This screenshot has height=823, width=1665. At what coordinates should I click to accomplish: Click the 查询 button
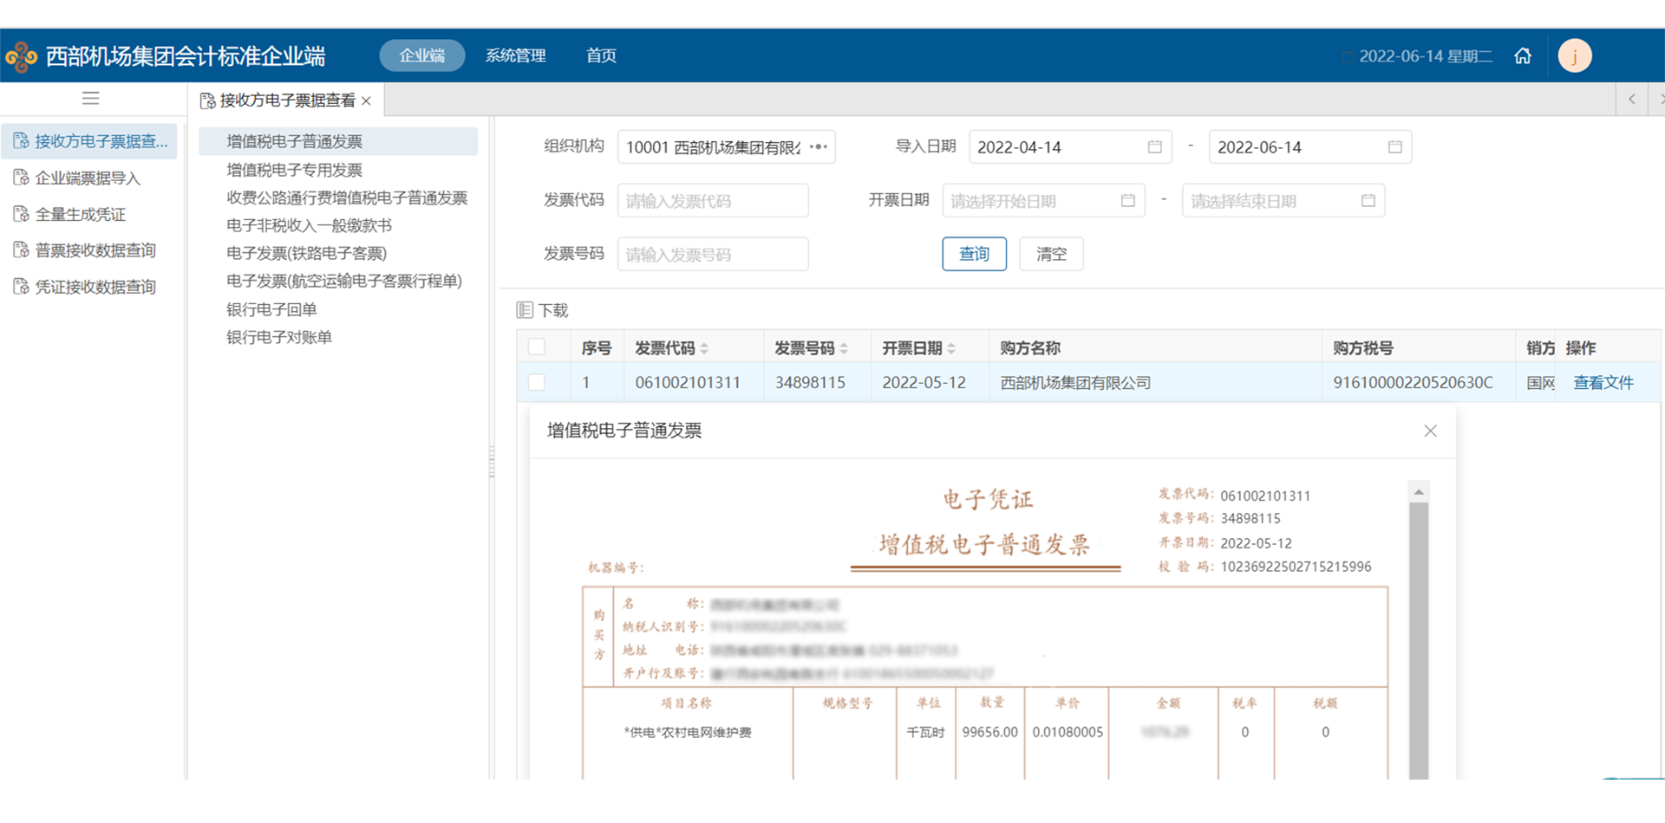(x=973, y=254)
